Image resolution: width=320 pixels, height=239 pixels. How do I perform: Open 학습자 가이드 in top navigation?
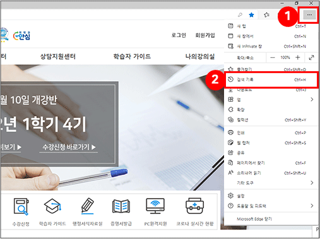(x=132, y=56)
